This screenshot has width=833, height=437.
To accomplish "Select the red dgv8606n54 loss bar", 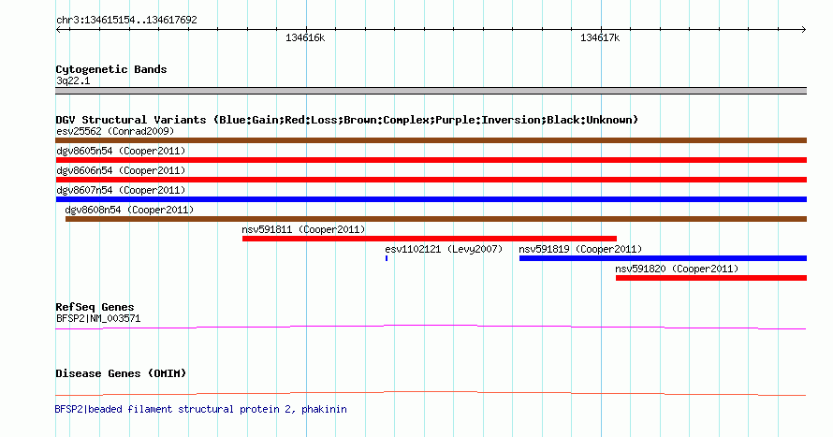I will pyautogui.click(x=431, y=180).
